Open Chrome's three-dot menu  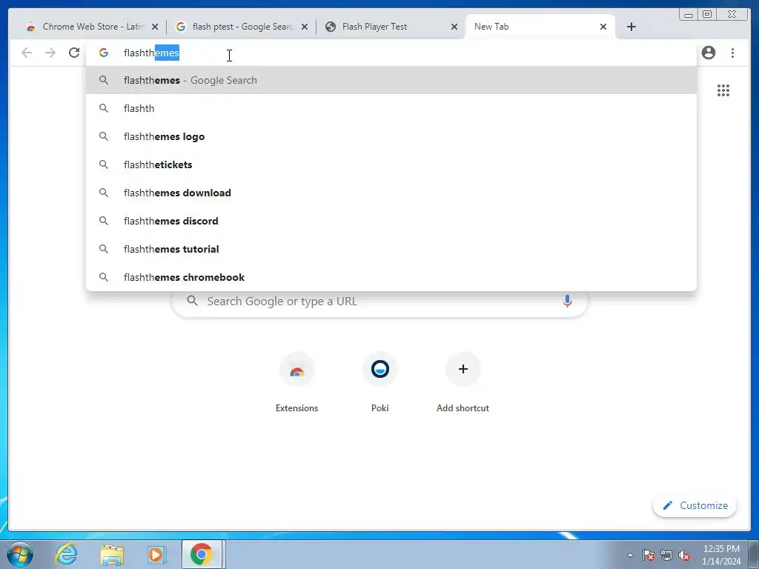[732, 53]
